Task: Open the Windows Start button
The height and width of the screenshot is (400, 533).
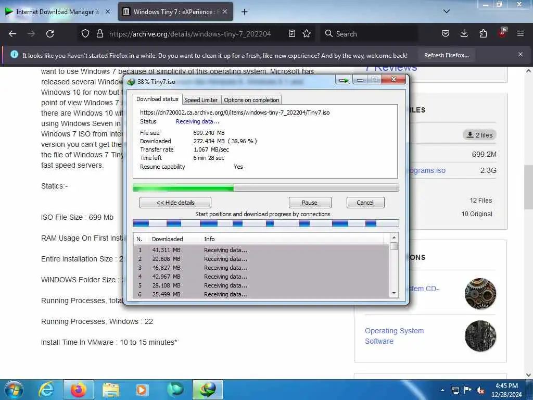Action: [x=14, y=390]
